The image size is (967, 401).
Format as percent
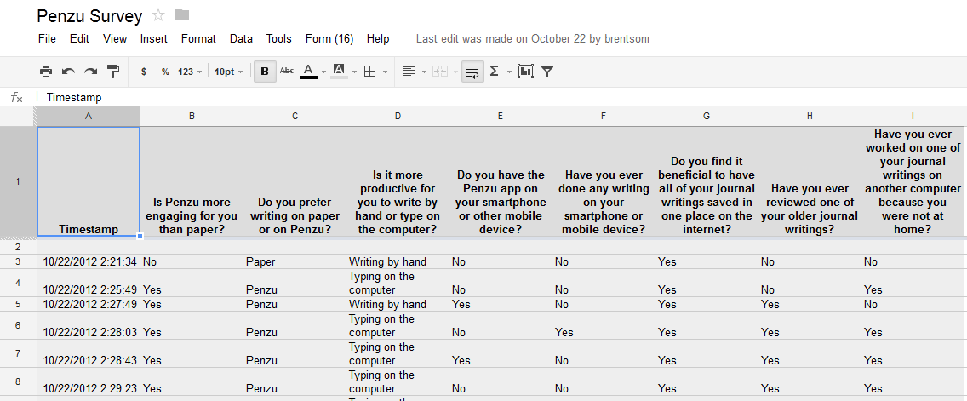coord(165,72)
